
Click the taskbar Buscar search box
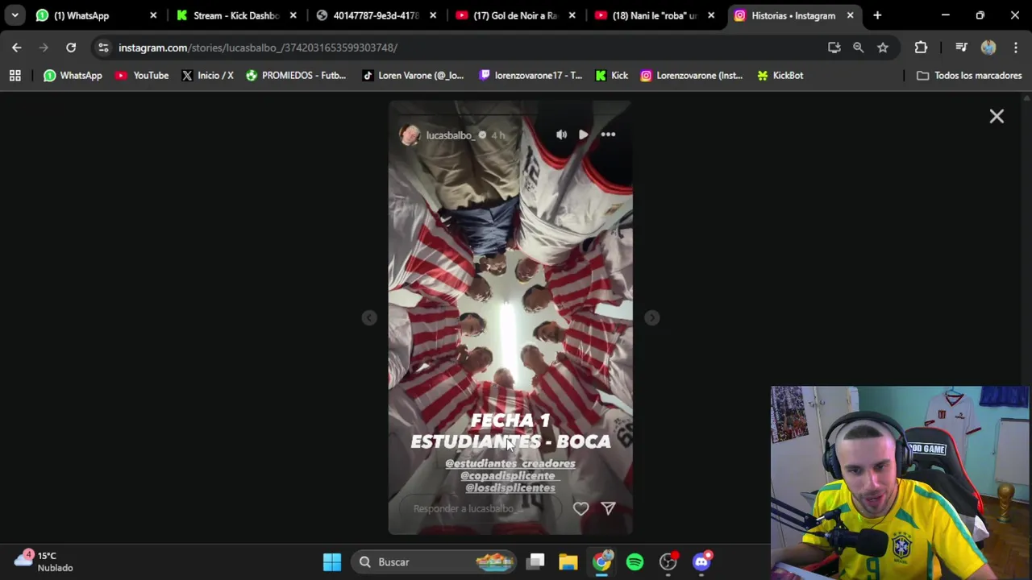tap(435, 561)
